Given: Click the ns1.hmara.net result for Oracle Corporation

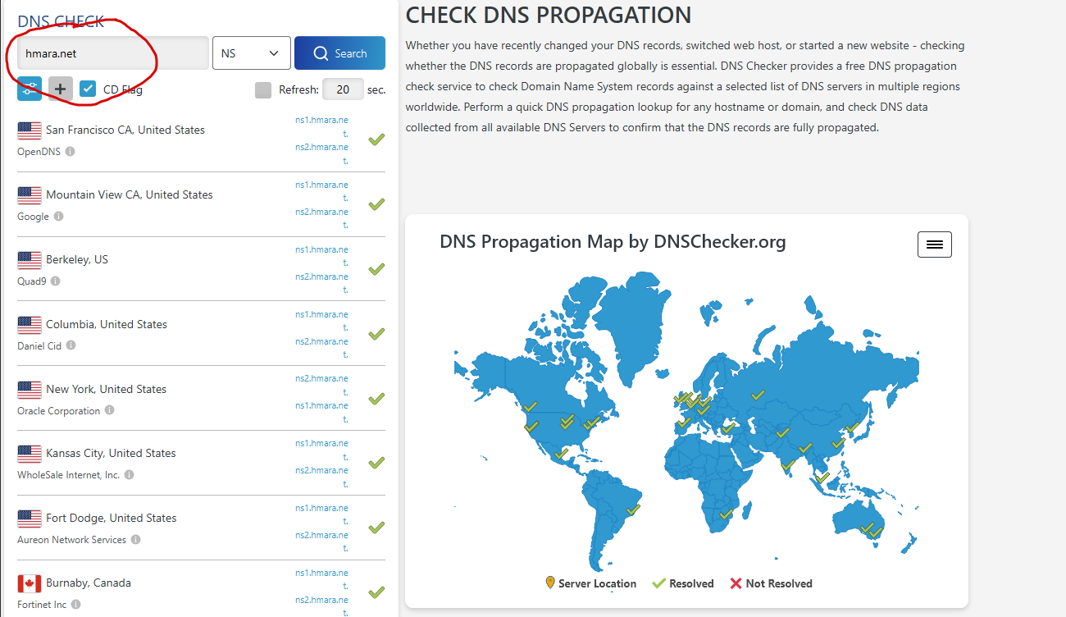Looking at the screenshot, I should [322, 412].
